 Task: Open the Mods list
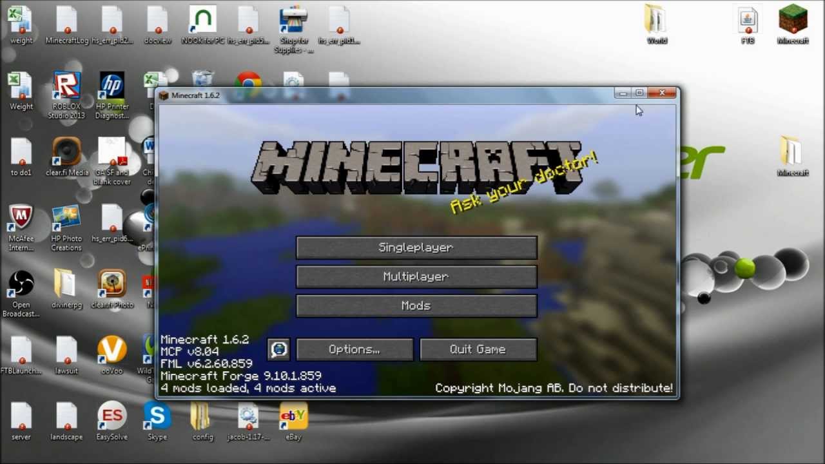click(x=416, y=305)
